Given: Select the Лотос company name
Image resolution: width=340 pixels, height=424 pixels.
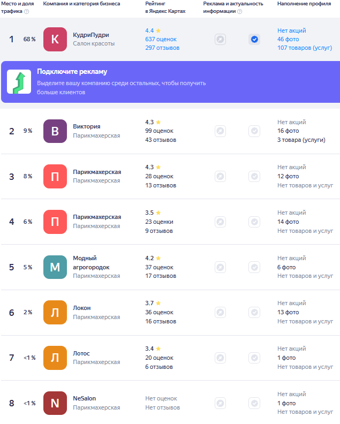Looking at the screenshot, I should coord(81,353).
